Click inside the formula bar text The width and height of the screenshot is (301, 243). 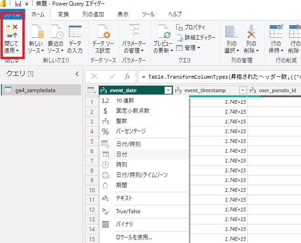click(219, 77)
